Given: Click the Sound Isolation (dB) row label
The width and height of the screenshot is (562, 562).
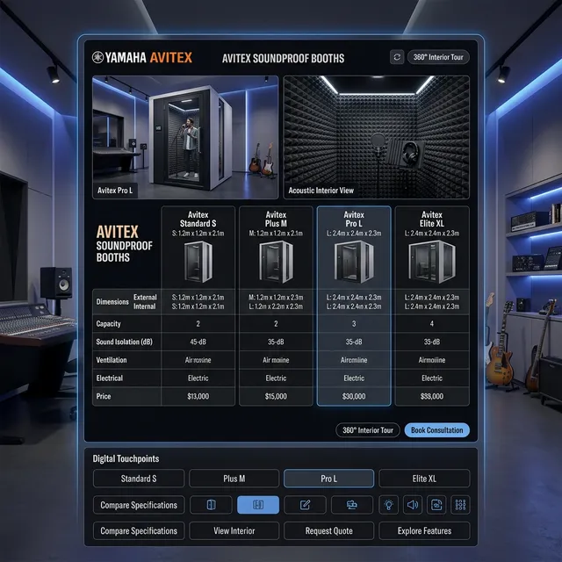Looking at the screenshot, I should (124, 342).
